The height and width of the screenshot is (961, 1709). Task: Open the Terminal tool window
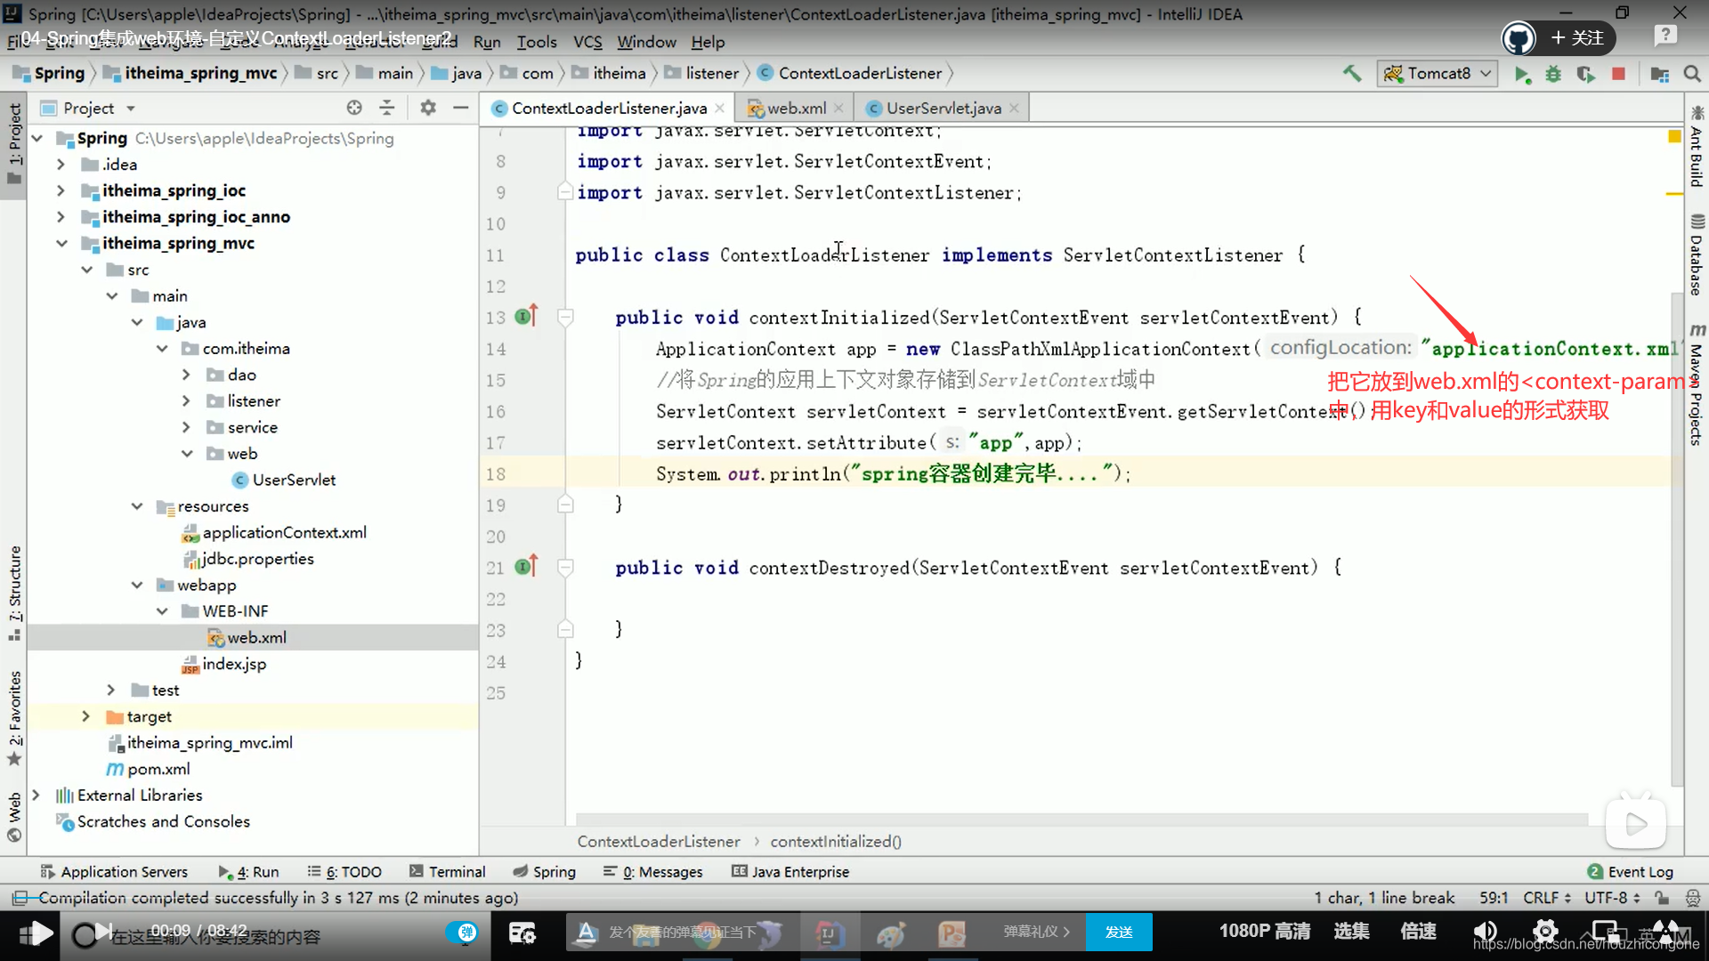(x=448, y=872)
